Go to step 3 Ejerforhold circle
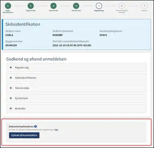154x148 pixels. (x=53, y=6)
